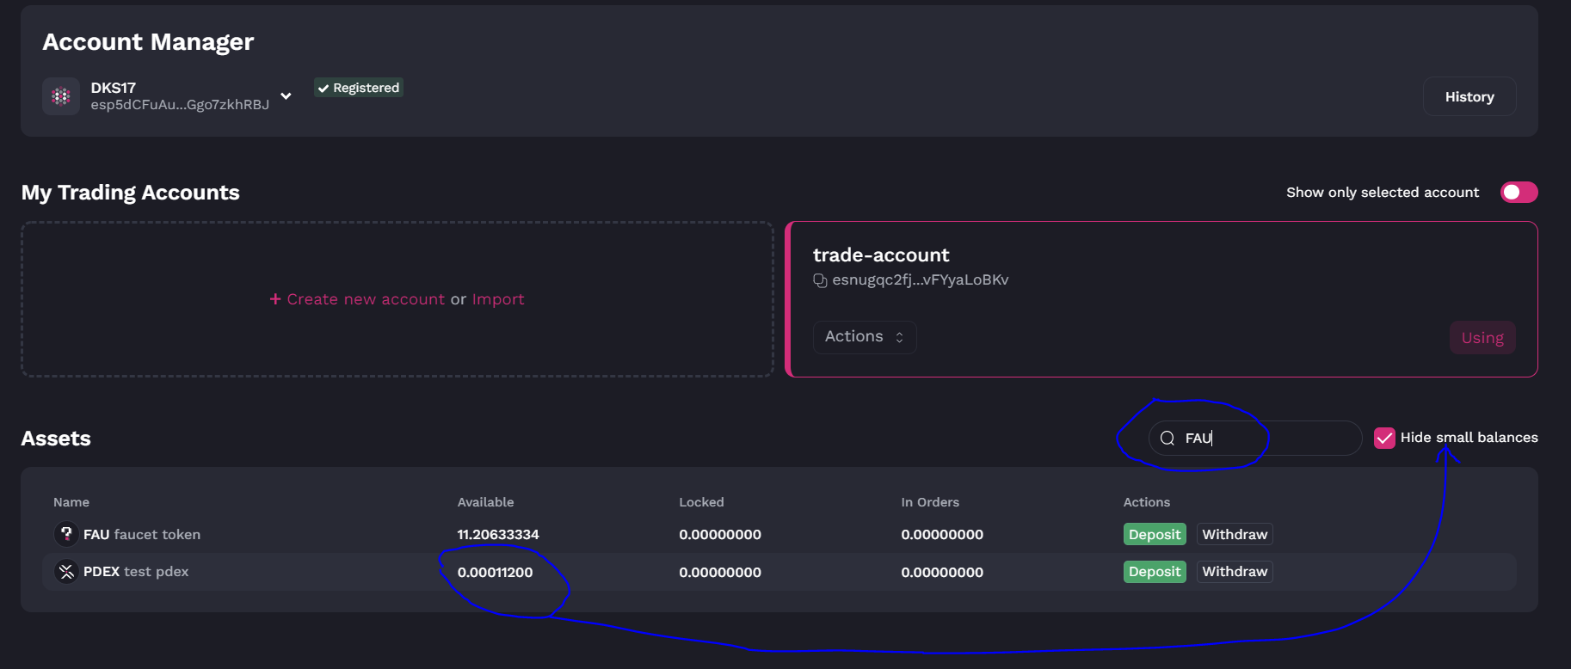1571x669 pixels.
Task: Toggle Show only selected account switch
Action: click(1519, 193)
